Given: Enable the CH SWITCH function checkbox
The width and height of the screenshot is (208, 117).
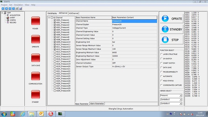Looking at the screenshot, I should pos(161,58).
